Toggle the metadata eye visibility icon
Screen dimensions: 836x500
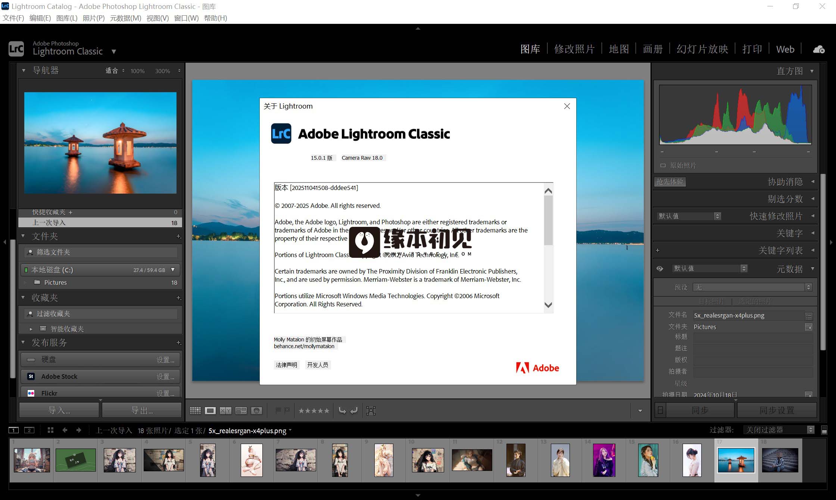pyautogui.click(x=660, y=269)
